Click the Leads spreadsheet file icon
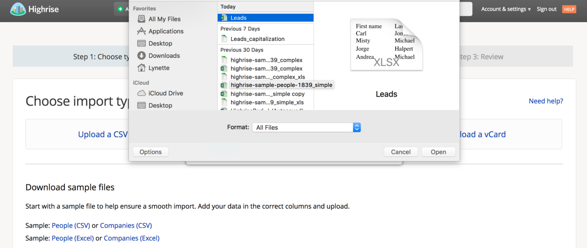Viewport: 587px width, 248px height. pos(224,18)
